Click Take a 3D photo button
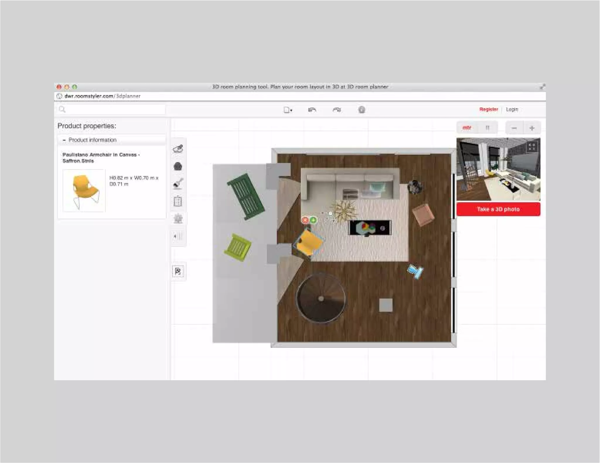Viewport: 600px width, 463px height. [498, 209]
